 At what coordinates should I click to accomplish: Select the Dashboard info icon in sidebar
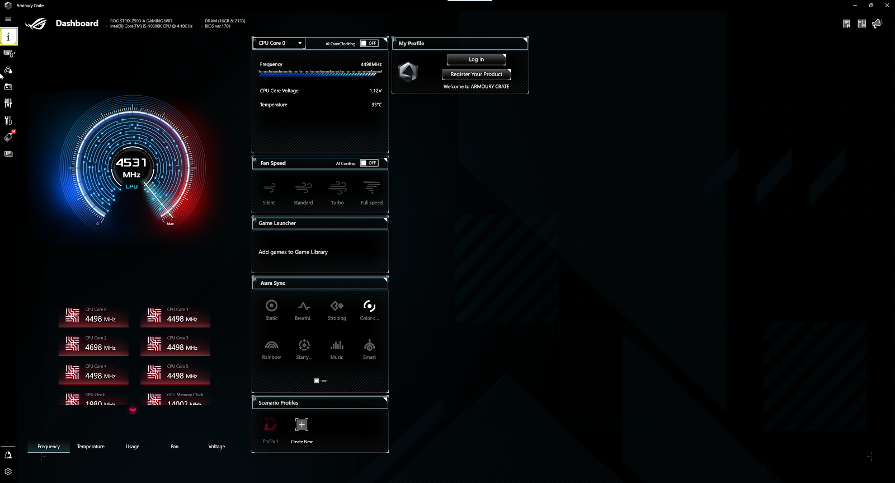(8, 36)
